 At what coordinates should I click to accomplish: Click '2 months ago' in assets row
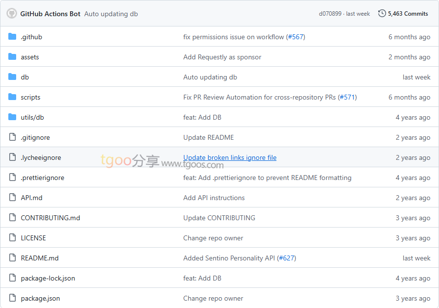(x=409, y=57)
